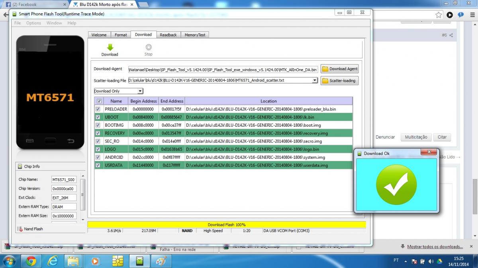This screenshot has width=478, height=268.
Task: Click the folder icon on Download Agent button
Action: [325, 69]
